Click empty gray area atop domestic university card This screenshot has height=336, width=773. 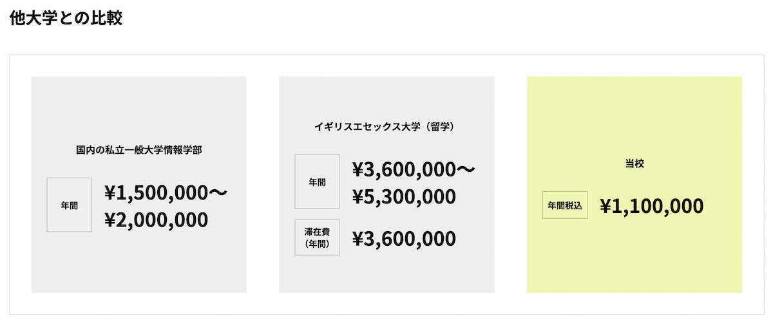tap(138, 103)
